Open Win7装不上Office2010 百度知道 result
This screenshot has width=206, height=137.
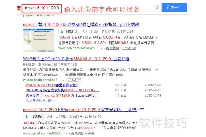(76, 59)
